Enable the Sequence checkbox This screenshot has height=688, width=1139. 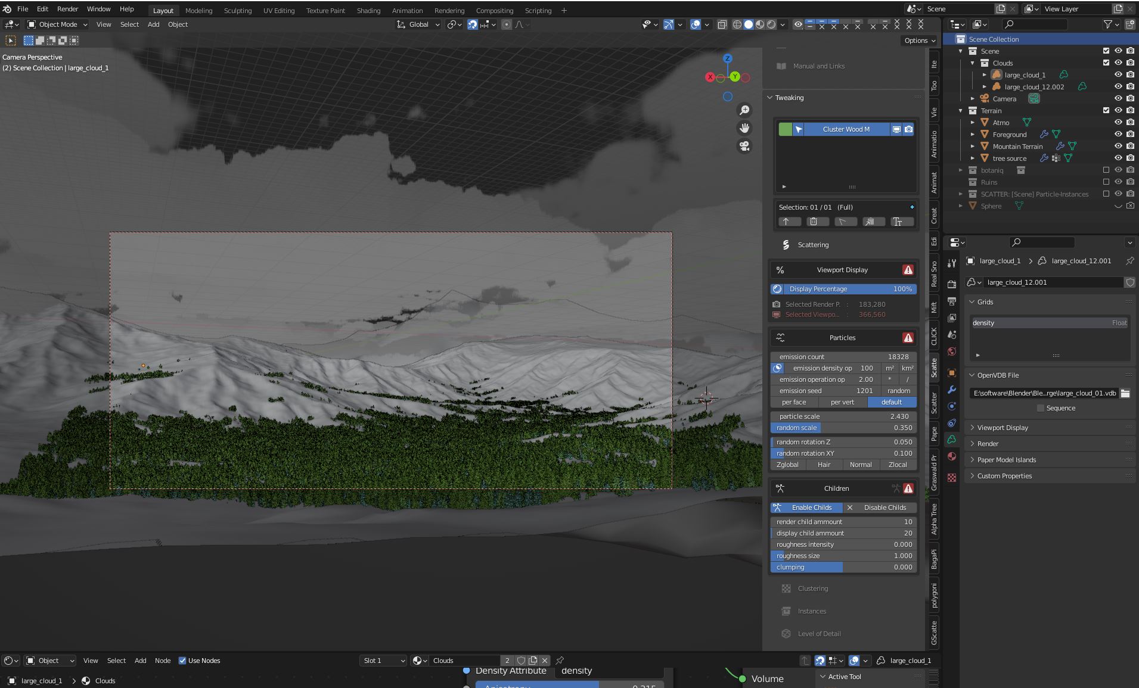pos(1041,408)
